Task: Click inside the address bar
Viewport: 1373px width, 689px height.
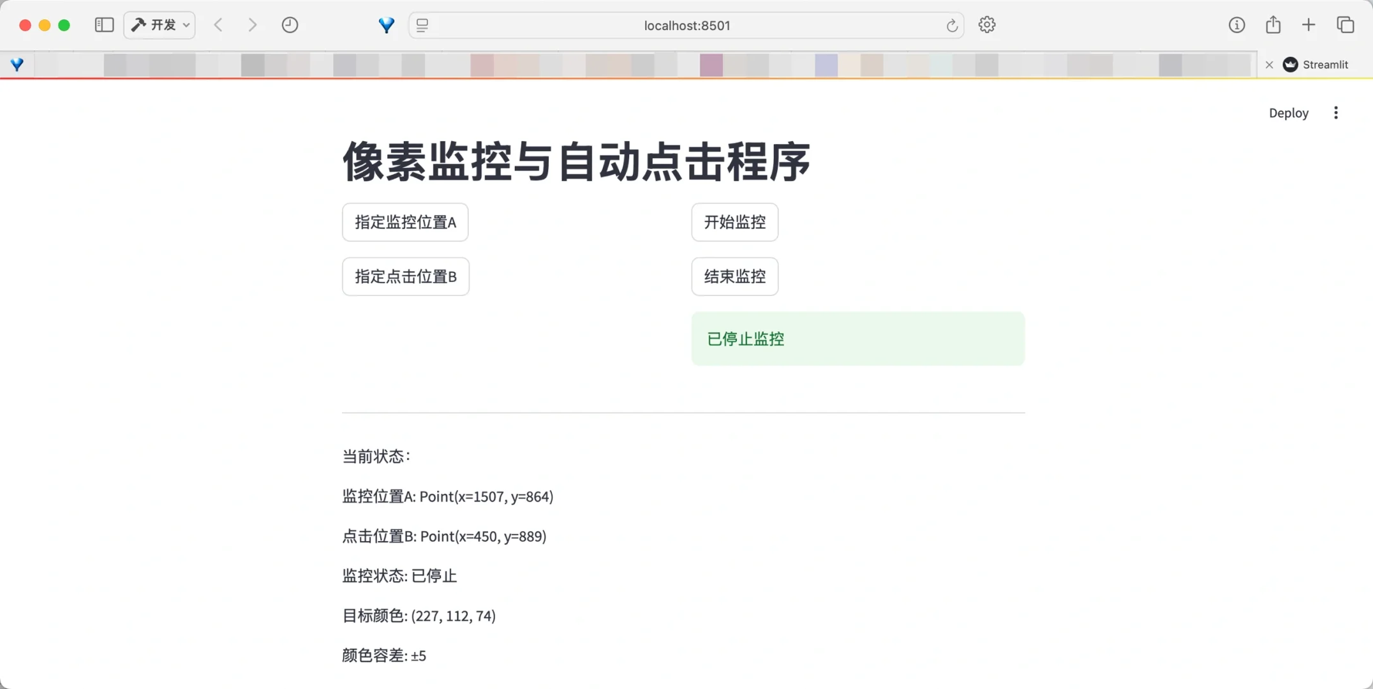Action: (x=686, y=26)
